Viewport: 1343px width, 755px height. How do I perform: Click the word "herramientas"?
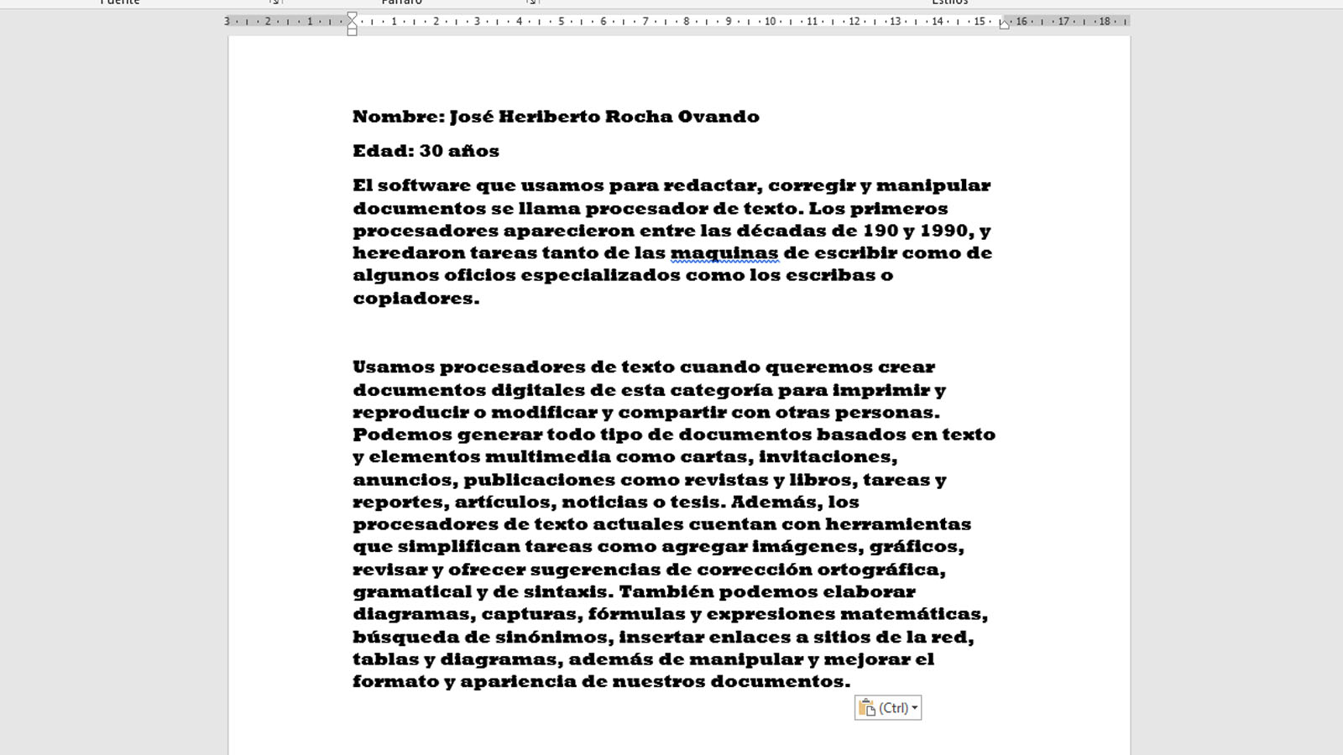click(x=898, y=524)
